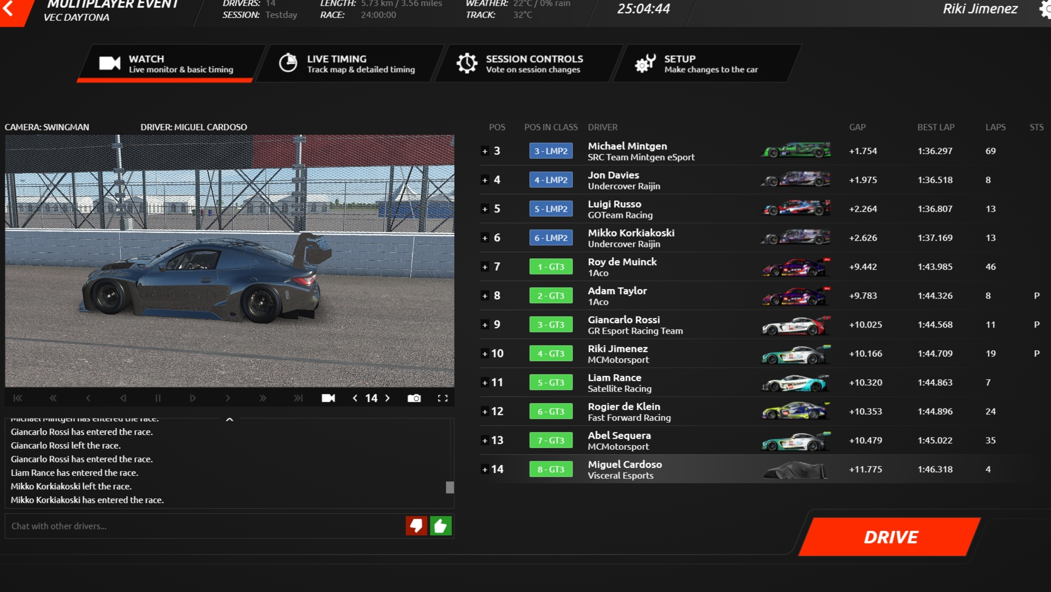Click the green thumbs-up vote button
The width and height of the screenshot is (1051, 592).
pos(441,526)
